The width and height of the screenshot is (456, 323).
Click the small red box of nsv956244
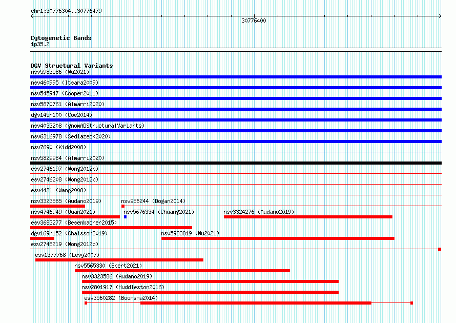(x=123, y=206)
